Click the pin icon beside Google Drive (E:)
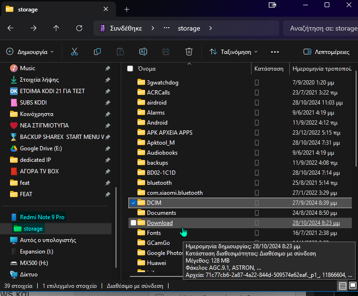 tap(108, 148)
